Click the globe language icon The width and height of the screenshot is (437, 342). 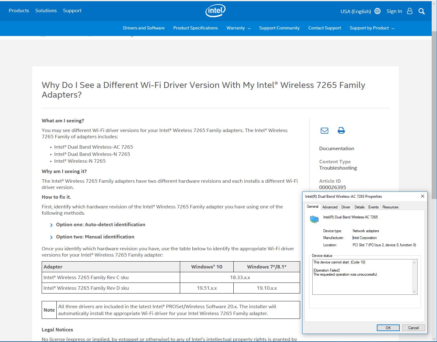coord(377,11)
